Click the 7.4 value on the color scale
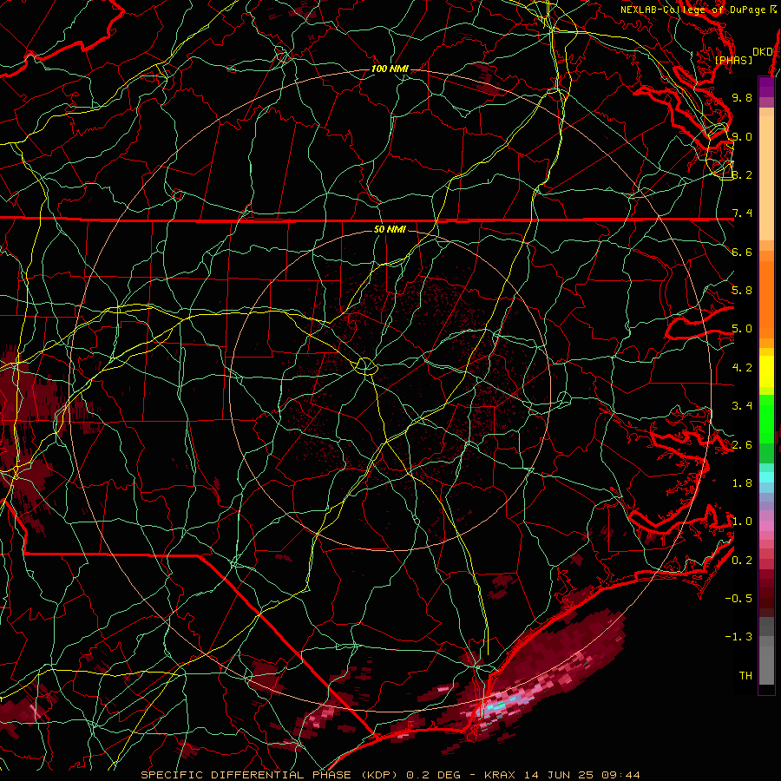This screenshot has height=781, width=781. [x=742, y=213]
